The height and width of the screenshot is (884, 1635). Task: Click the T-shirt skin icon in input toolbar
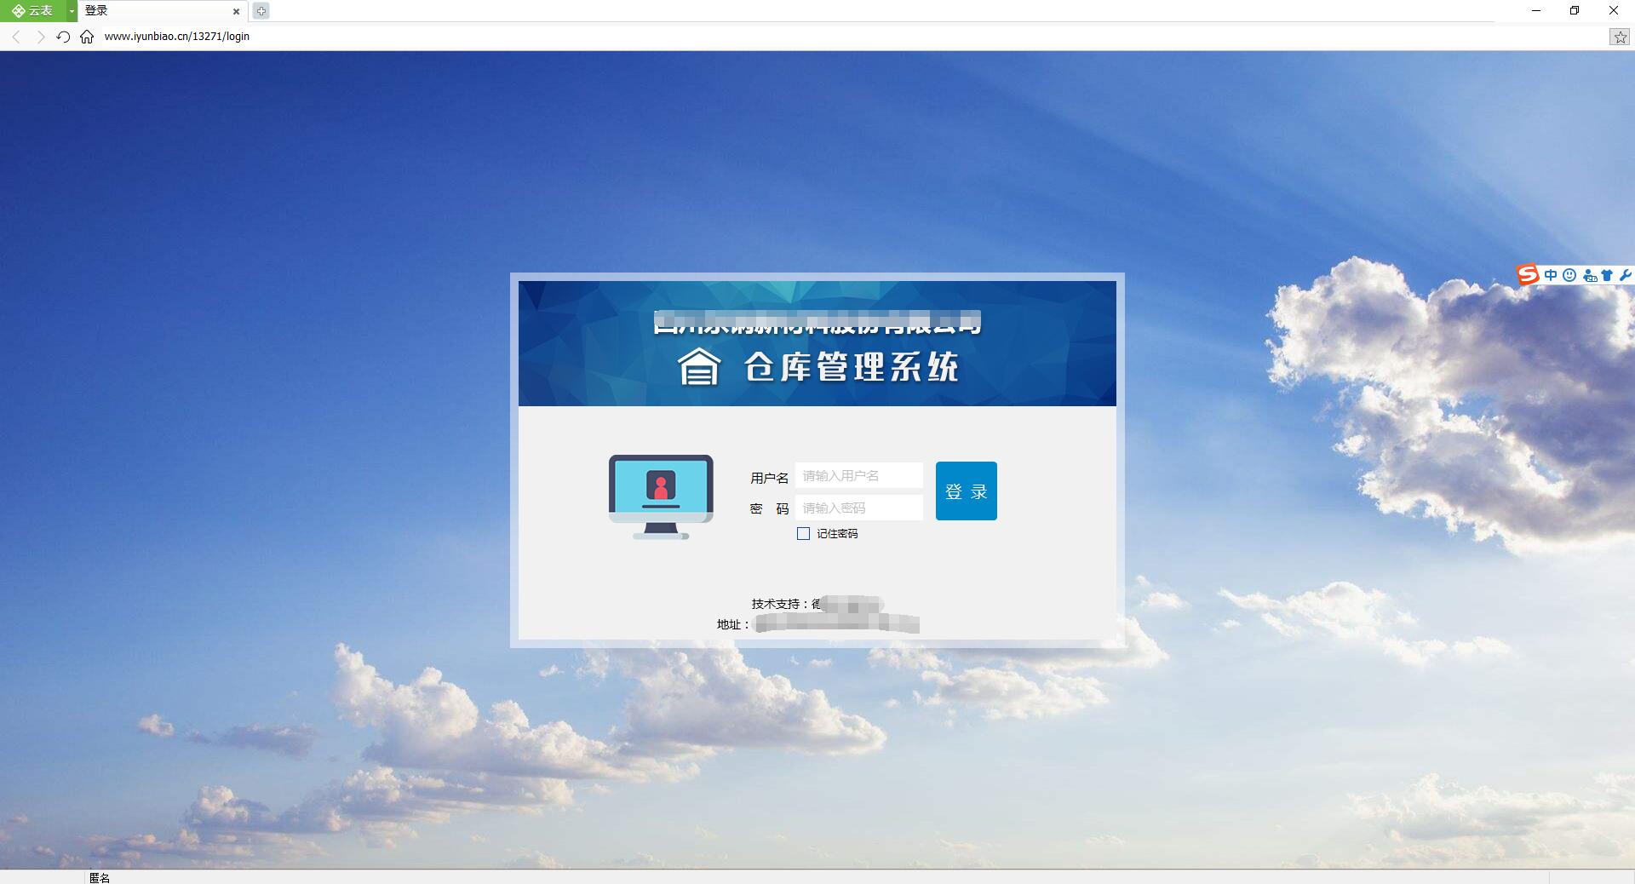(1607, 274)
